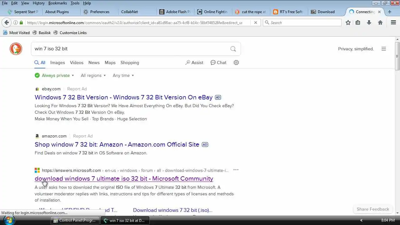Image resolution: width=400 pixels, height=225 pixels.
Task: Open the File menu
Action: [x=5, y=3]
